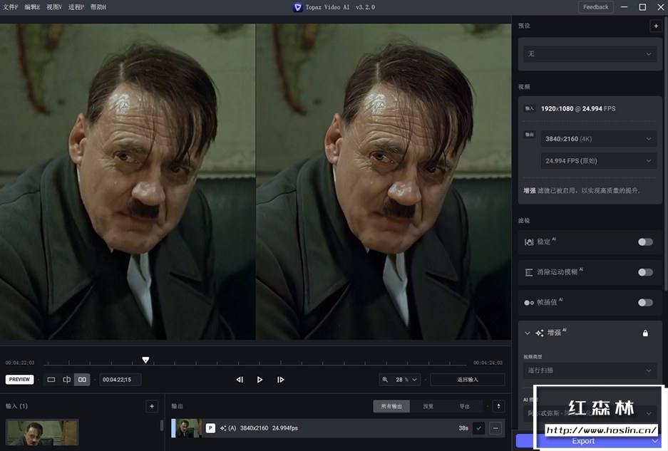Click the Topaz Video AI logo icon

tap(297, 7)
